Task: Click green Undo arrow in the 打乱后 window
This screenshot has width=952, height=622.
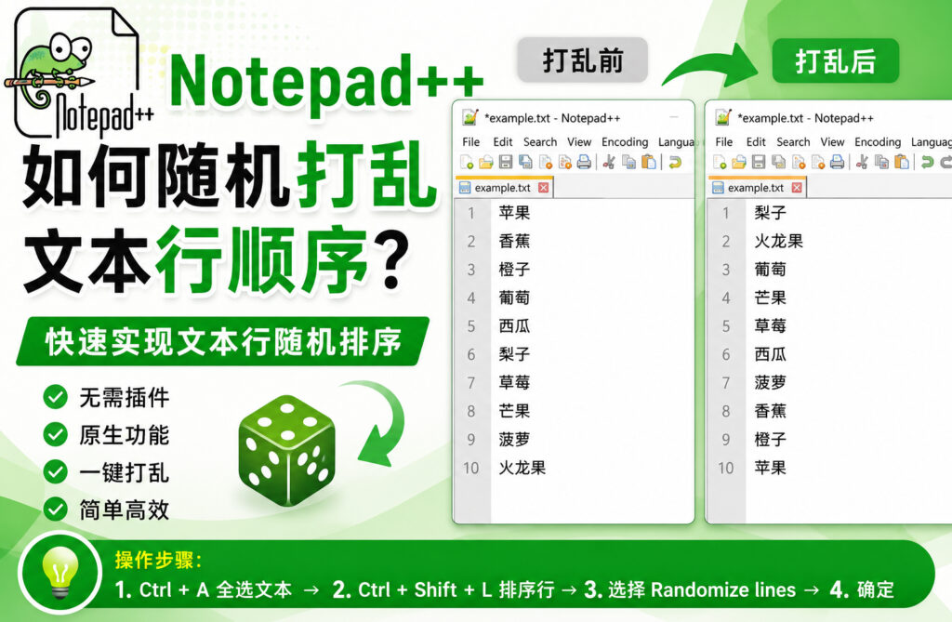Action: 927,162
